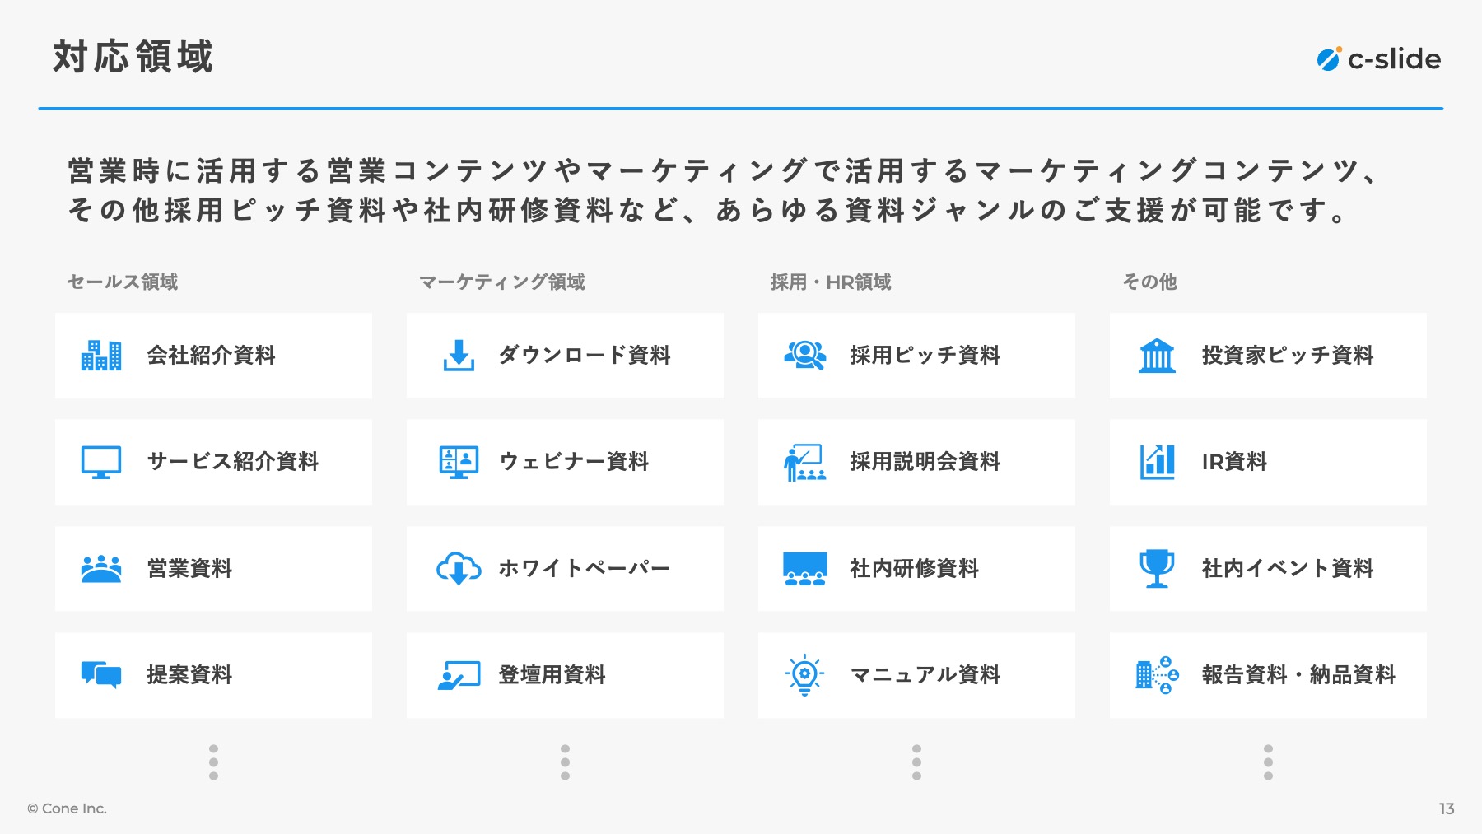This screenshot has width=1482, height=834.
Task: Expand the dots below マーケティング領域 column
Action: click(x=565, y=762)
